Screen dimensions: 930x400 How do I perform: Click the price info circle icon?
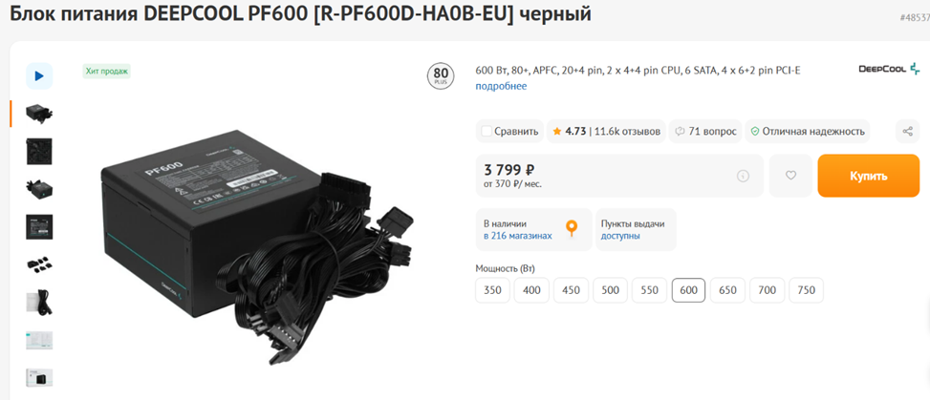[x=743, y=176]
